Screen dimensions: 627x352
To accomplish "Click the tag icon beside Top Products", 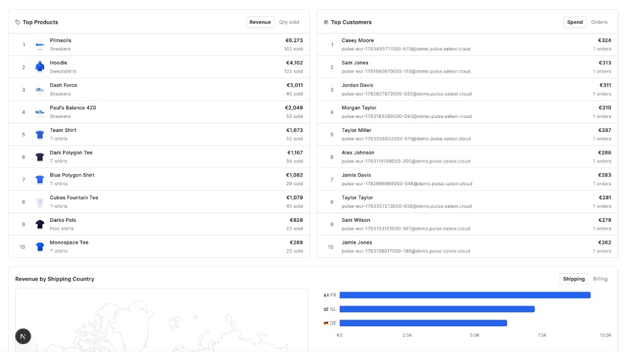I will click(x=18, y=23).
